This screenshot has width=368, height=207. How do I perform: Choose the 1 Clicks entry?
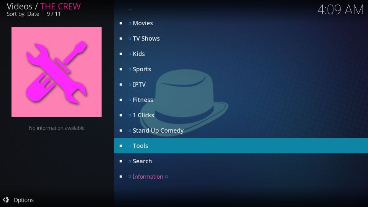pos(241,115)
